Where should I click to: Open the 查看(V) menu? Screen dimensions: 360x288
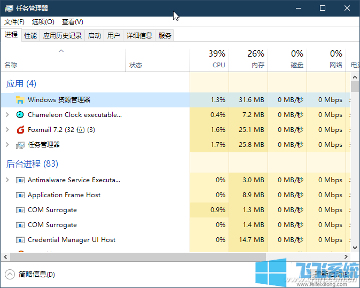(x=73, y=22)
